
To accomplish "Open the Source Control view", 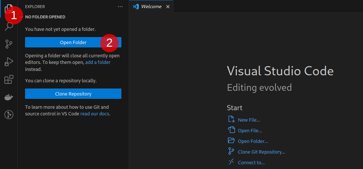I will (8, 44).
